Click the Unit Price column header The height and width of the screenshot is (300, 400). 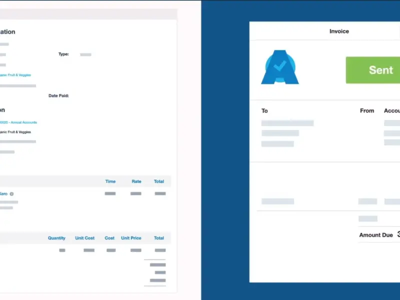tap(131, 238)
